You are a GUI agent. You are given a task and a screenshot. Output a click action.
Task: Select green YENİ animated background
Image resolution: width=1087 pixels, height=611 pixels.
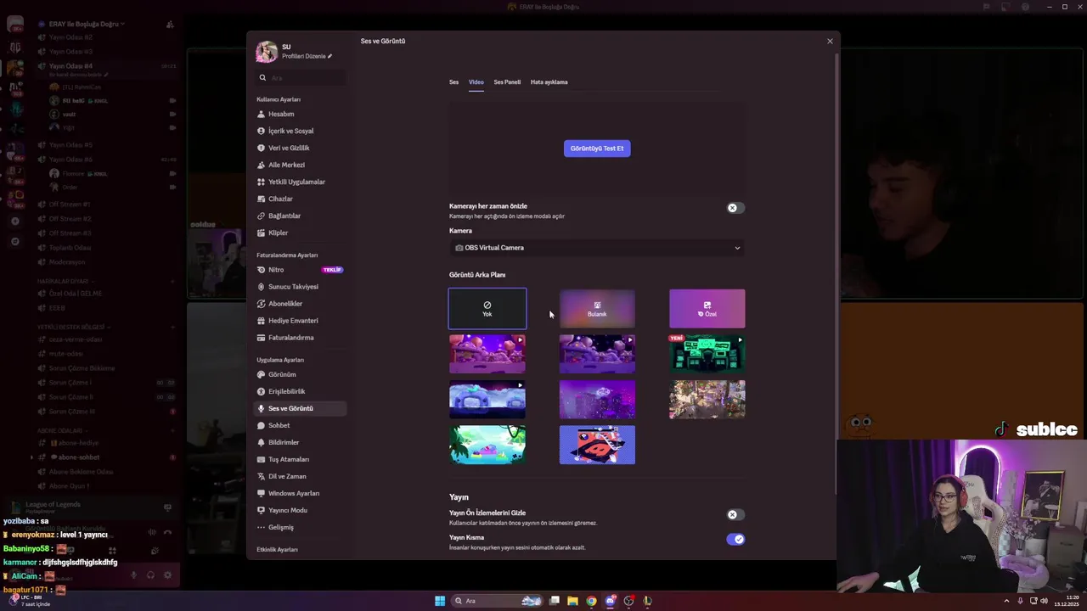click(707, 354)
